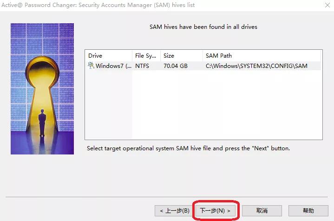Click the SAM Path column header
This screenshot has width=334, height=221.
[262, 56]
